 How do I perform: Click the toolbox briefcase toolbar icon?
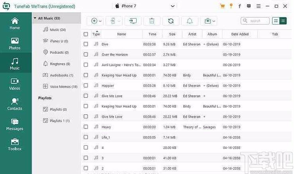click(208, 21)
